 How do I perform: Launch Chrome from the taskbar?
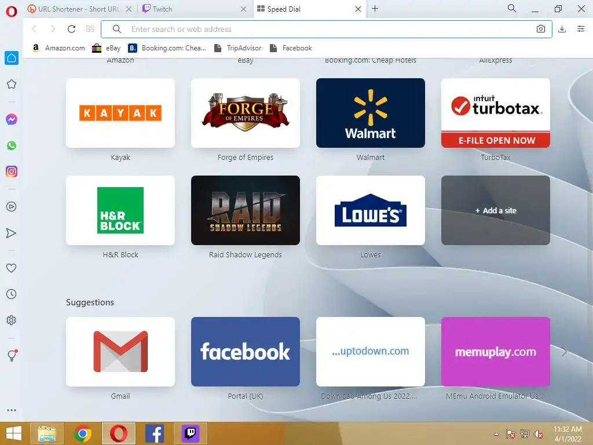(82, 433)
